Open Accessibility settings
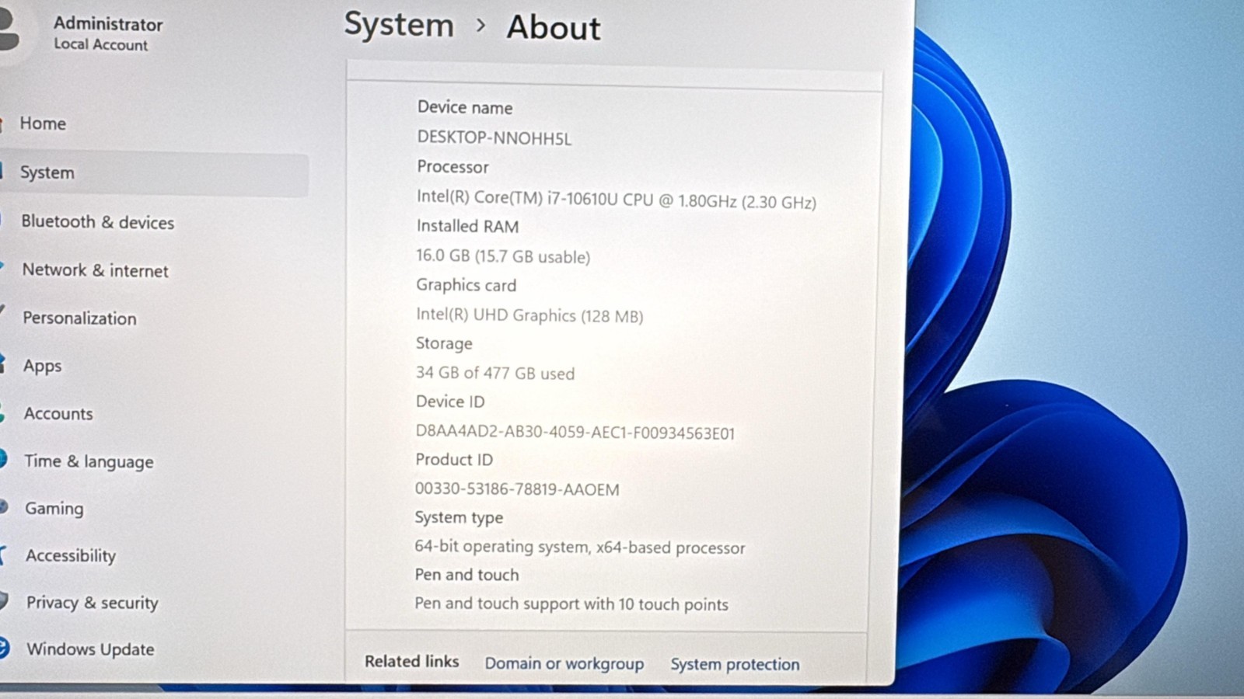The width and height of the screenshot is (1244, 699). (x=71, y=556)
